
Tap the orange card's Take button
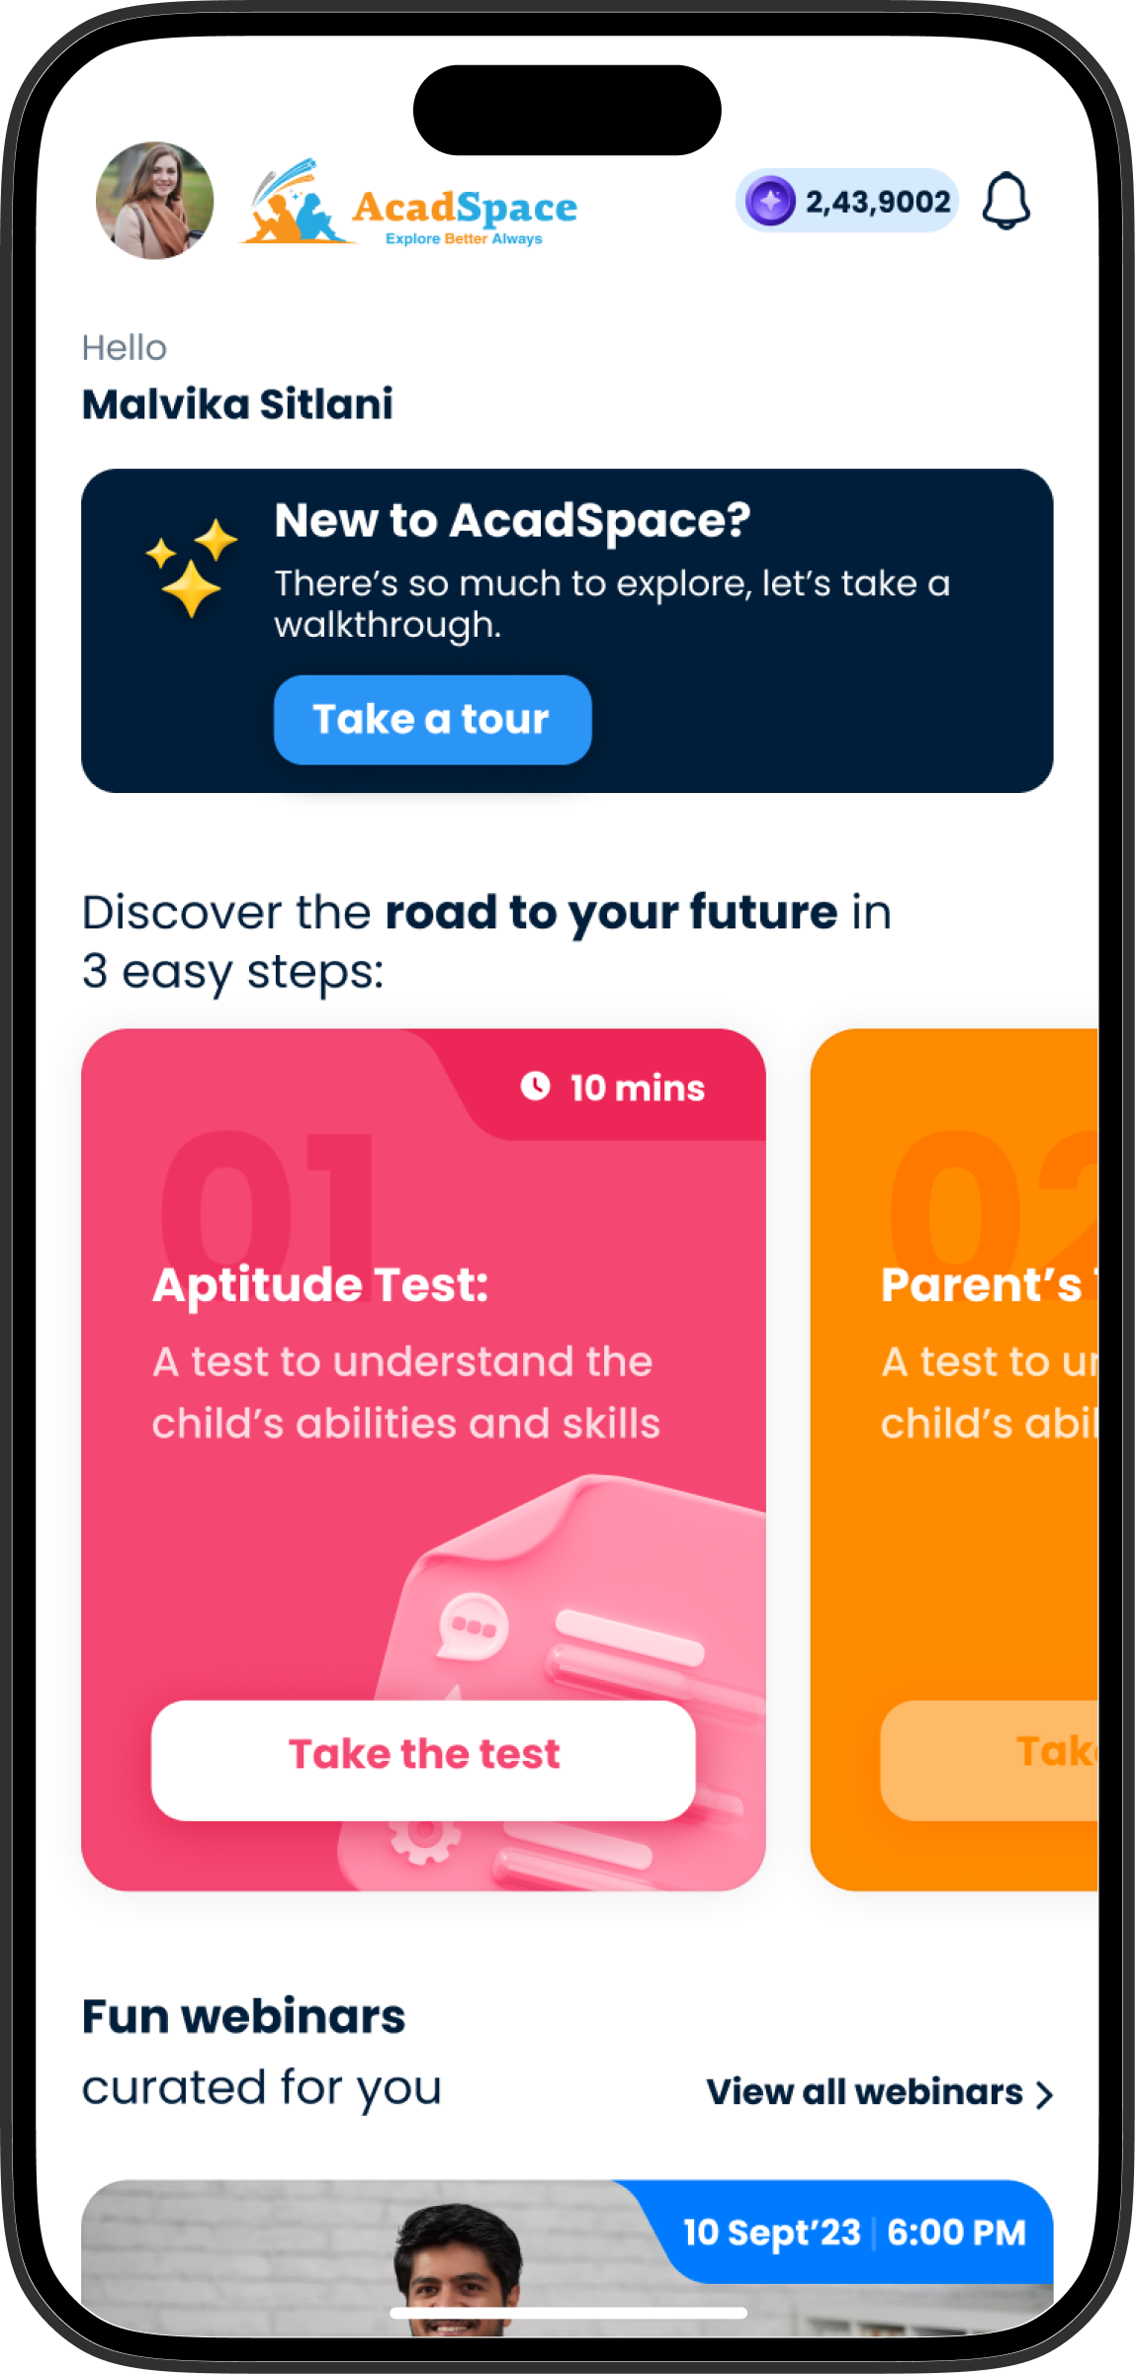pyautogui.click(x=990, y=1760)
